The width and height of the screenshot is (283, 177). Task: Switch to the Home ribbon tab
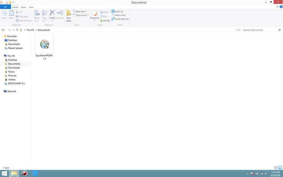[15, 7]
